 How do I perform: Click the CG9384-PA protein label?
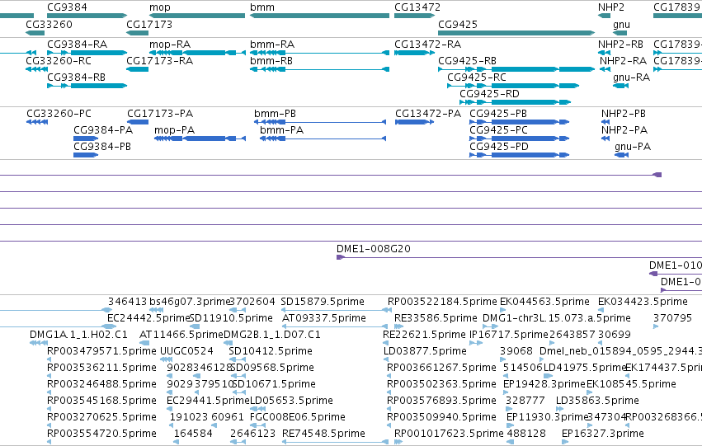pyautogui.click(x=103, y=129)
